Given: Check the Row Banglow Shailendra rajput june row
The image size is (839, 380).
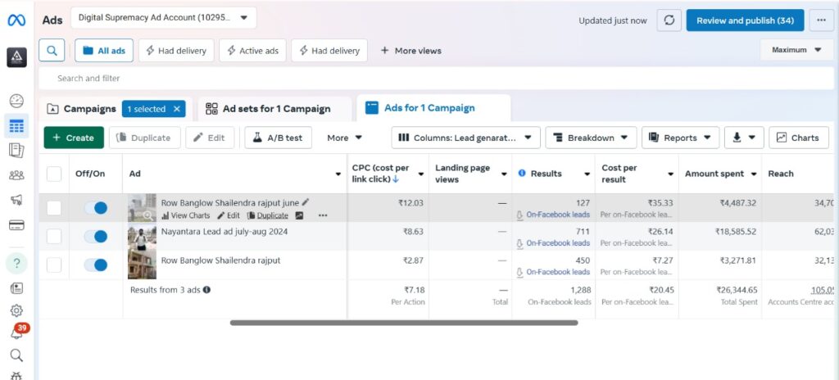Looking at the screenshot, I should point(54,208).
